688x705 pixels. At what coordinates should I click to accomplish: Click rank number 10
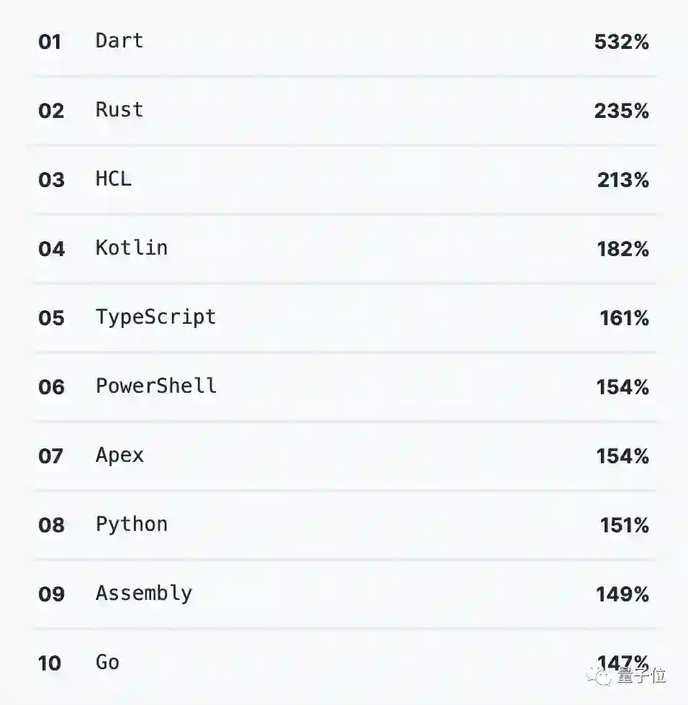(50, 663)
